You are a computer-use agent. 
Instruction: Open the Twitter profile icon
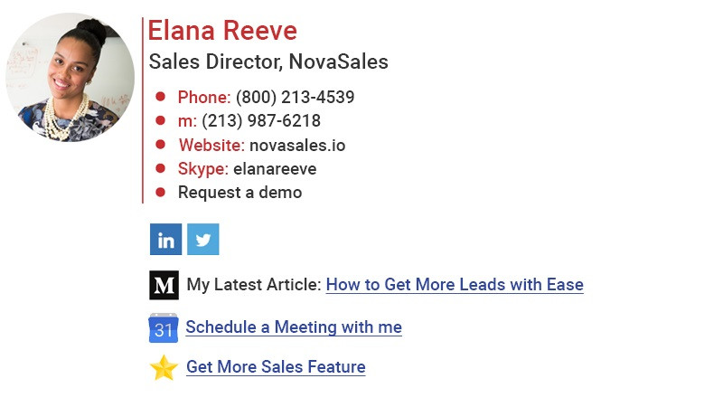pos(203,240)
